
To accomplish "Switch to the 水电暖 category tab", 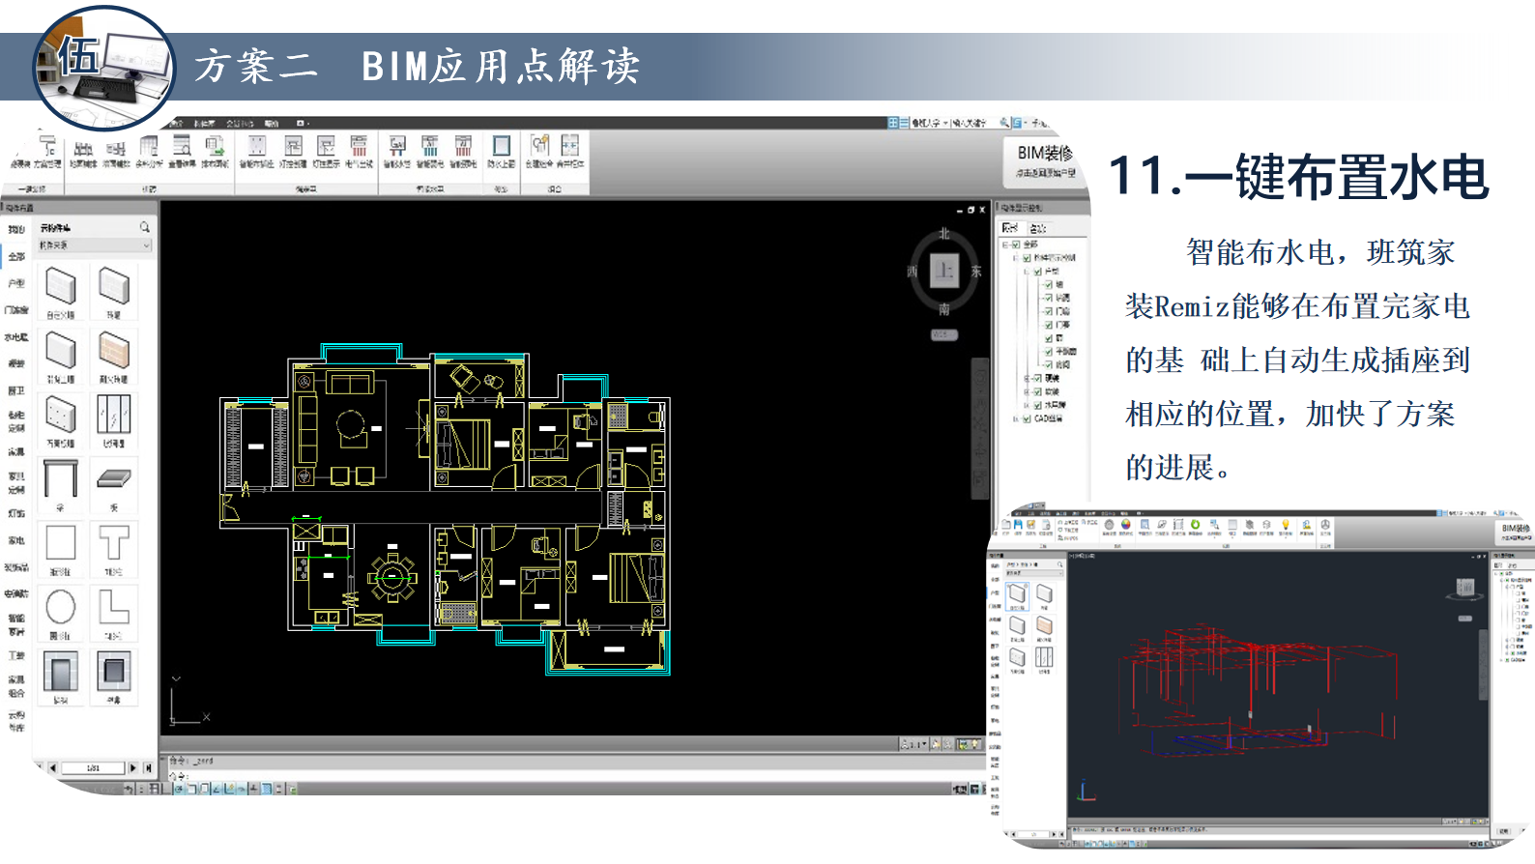I will tap(16, 337).
